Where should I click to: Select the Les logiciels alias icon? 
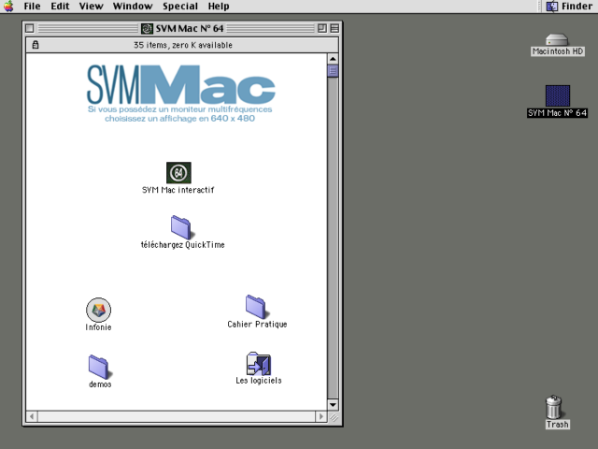point(259,364)
